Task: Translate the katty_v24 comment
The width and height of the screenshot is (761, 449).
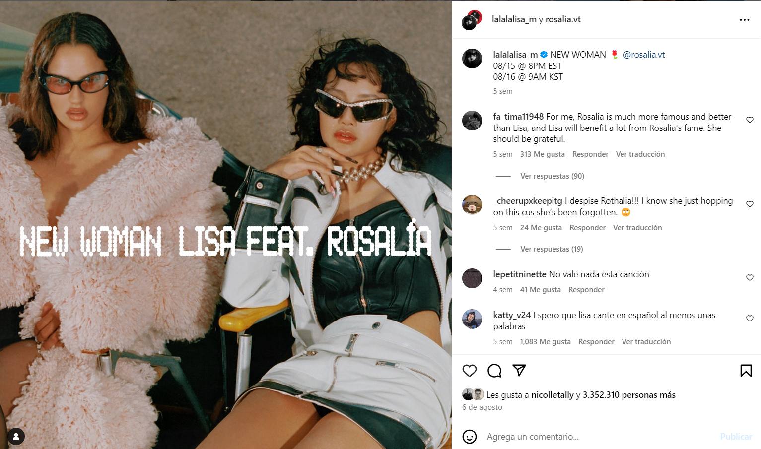Action: pyautogui.click(x=646, y=341)
